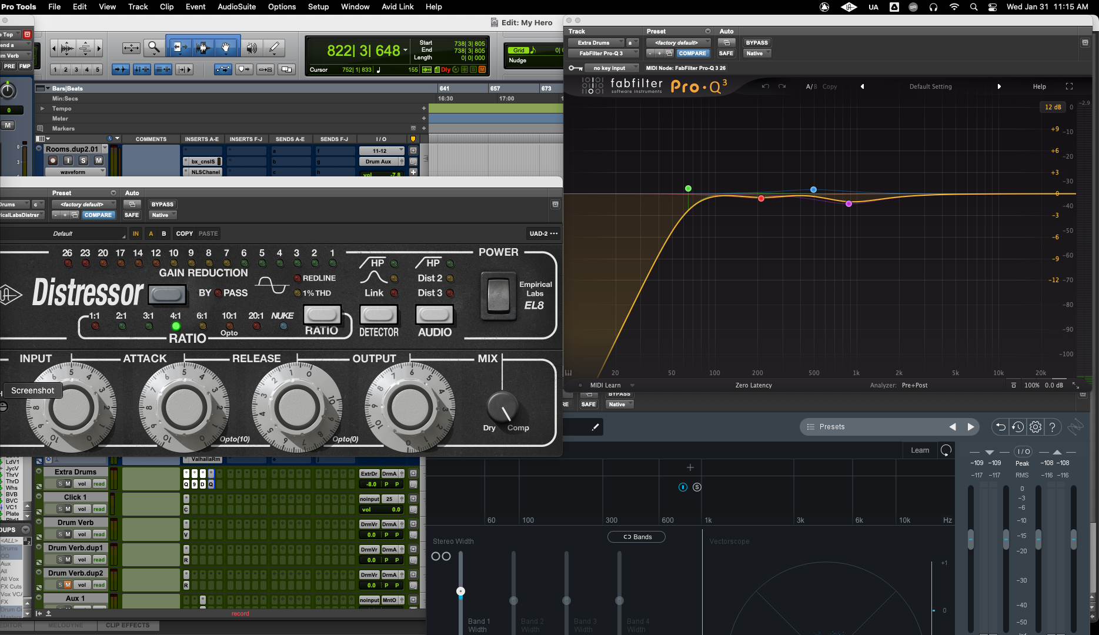Open the Track menu
1099x635 pixels.
coord(138,7)
